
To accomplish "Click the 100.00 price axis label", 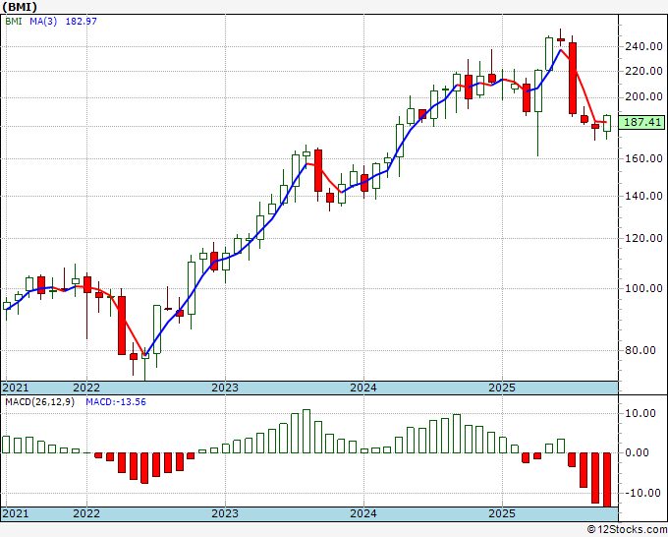I will coord(643,288).
